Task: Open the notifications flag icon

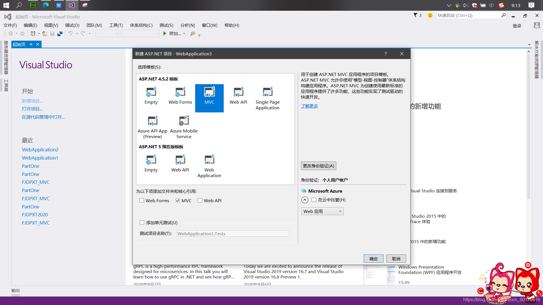Action: point(415,15)
